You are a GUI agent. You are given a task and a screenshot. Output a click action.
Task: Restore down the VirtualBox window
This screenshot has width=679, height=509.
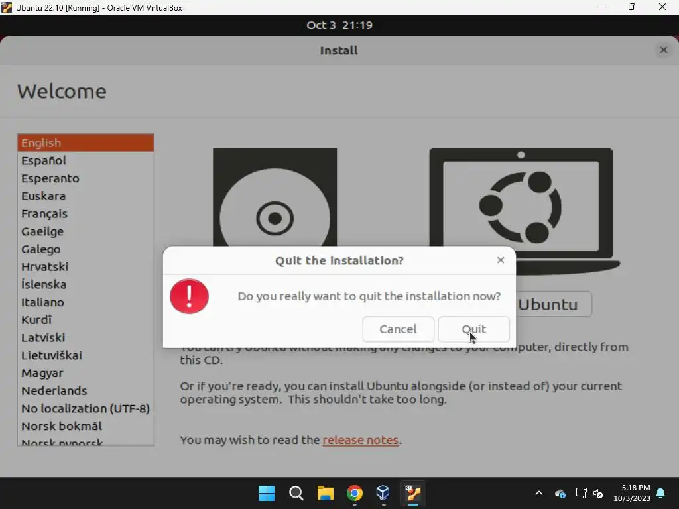(632, 7)
